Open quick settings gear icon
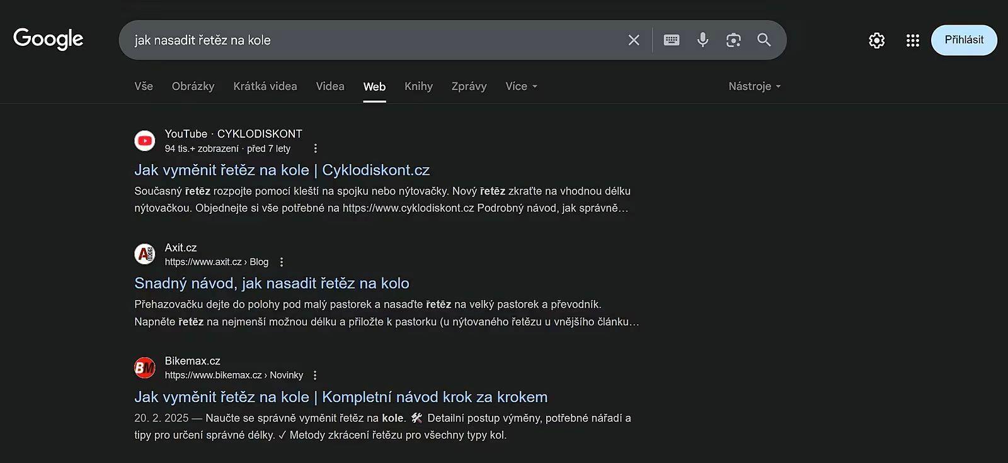Image resolution: width=1008 pixels, height=463 pixels. (877, 40)
